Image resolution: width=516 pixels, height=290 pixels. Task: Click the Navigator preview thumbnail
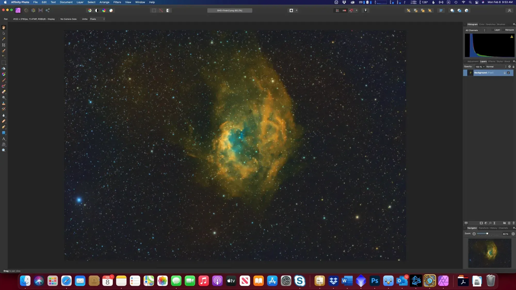coord(490,253)
